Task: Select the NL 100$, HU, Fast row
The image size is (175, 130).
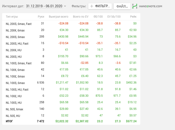Action: pyautogui.click(x=71, y=89)
